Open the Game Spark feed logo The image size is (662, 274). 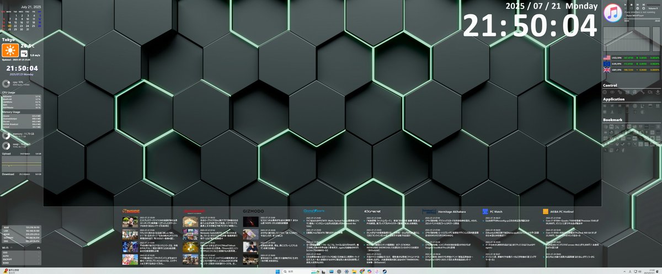[313, 211]
